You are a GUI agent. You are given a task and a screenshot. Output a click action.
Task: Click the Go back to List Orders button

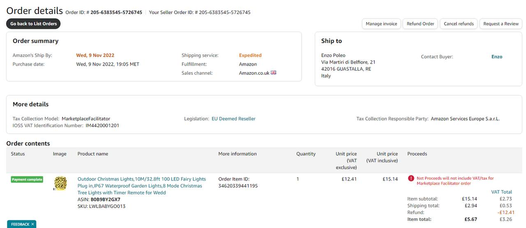(x=33, y=24)
